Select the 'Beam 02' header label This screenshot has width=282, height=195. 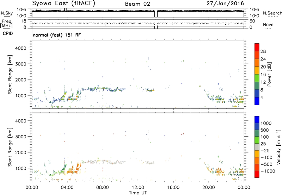137,4
